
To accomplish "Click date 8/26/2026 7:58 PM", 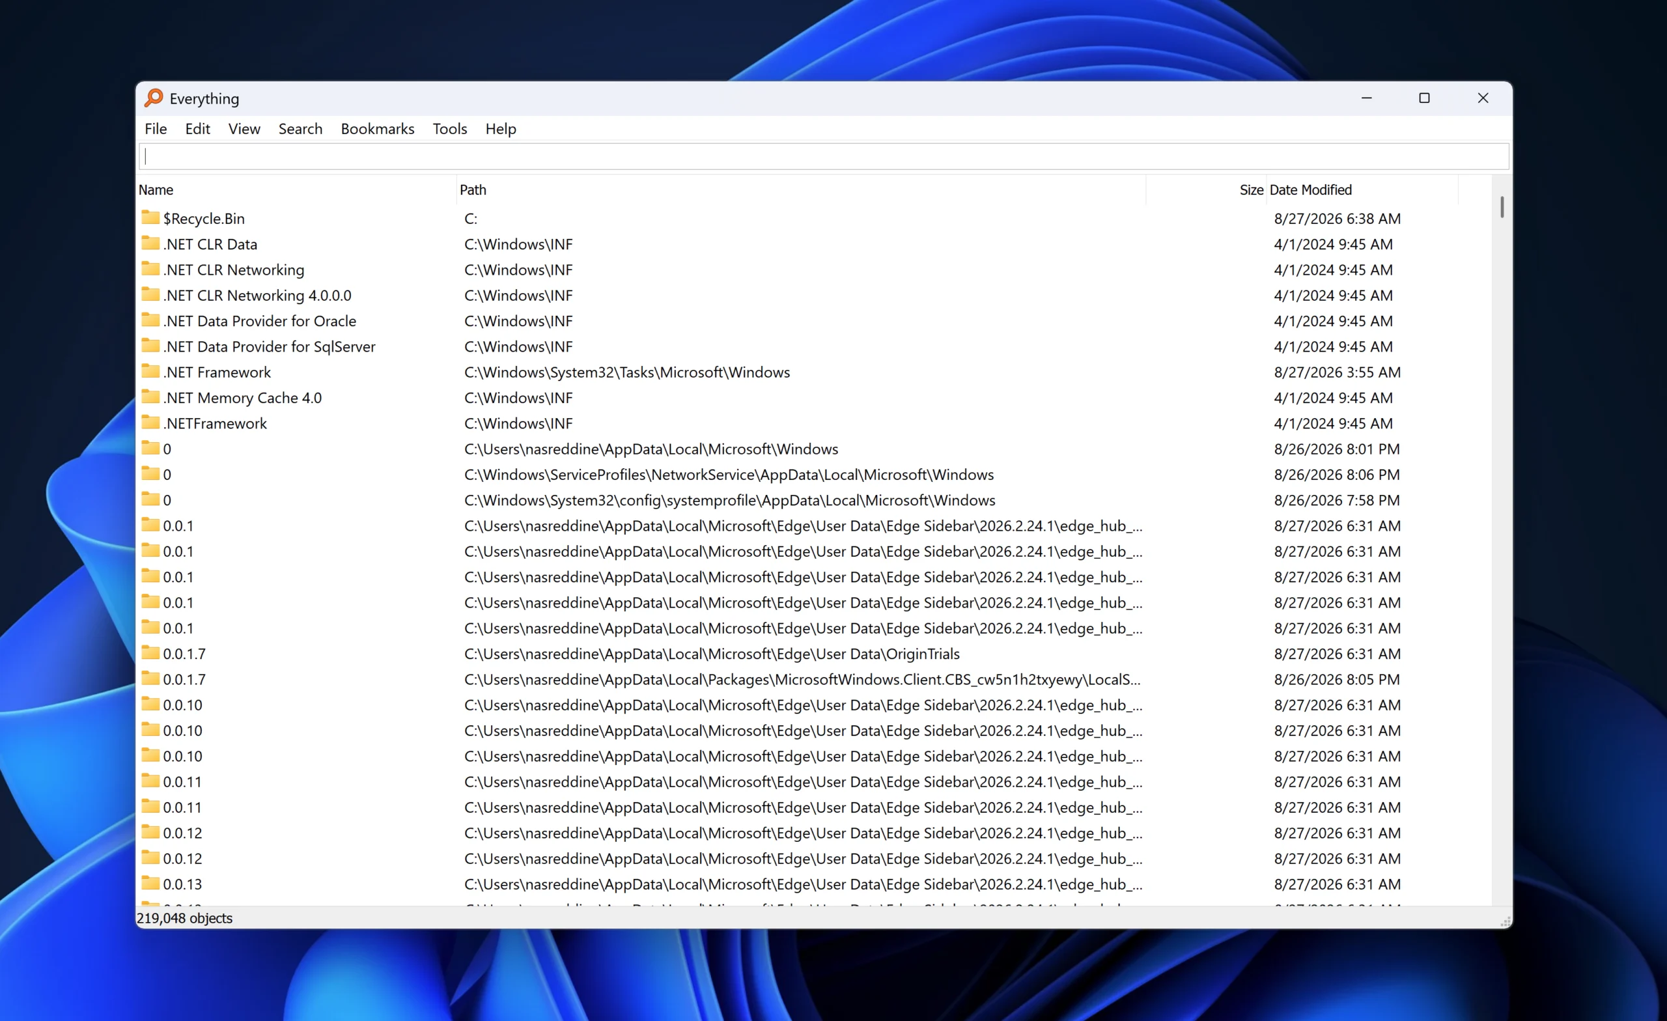I will (1336, 501).
